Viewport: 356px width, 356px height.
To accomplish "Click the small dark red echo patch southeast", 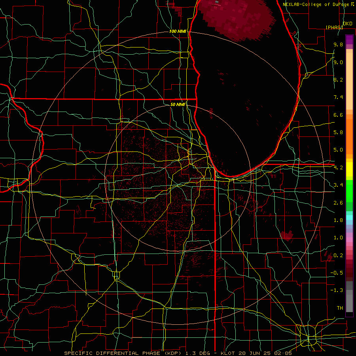I will [x=287, y=236].
